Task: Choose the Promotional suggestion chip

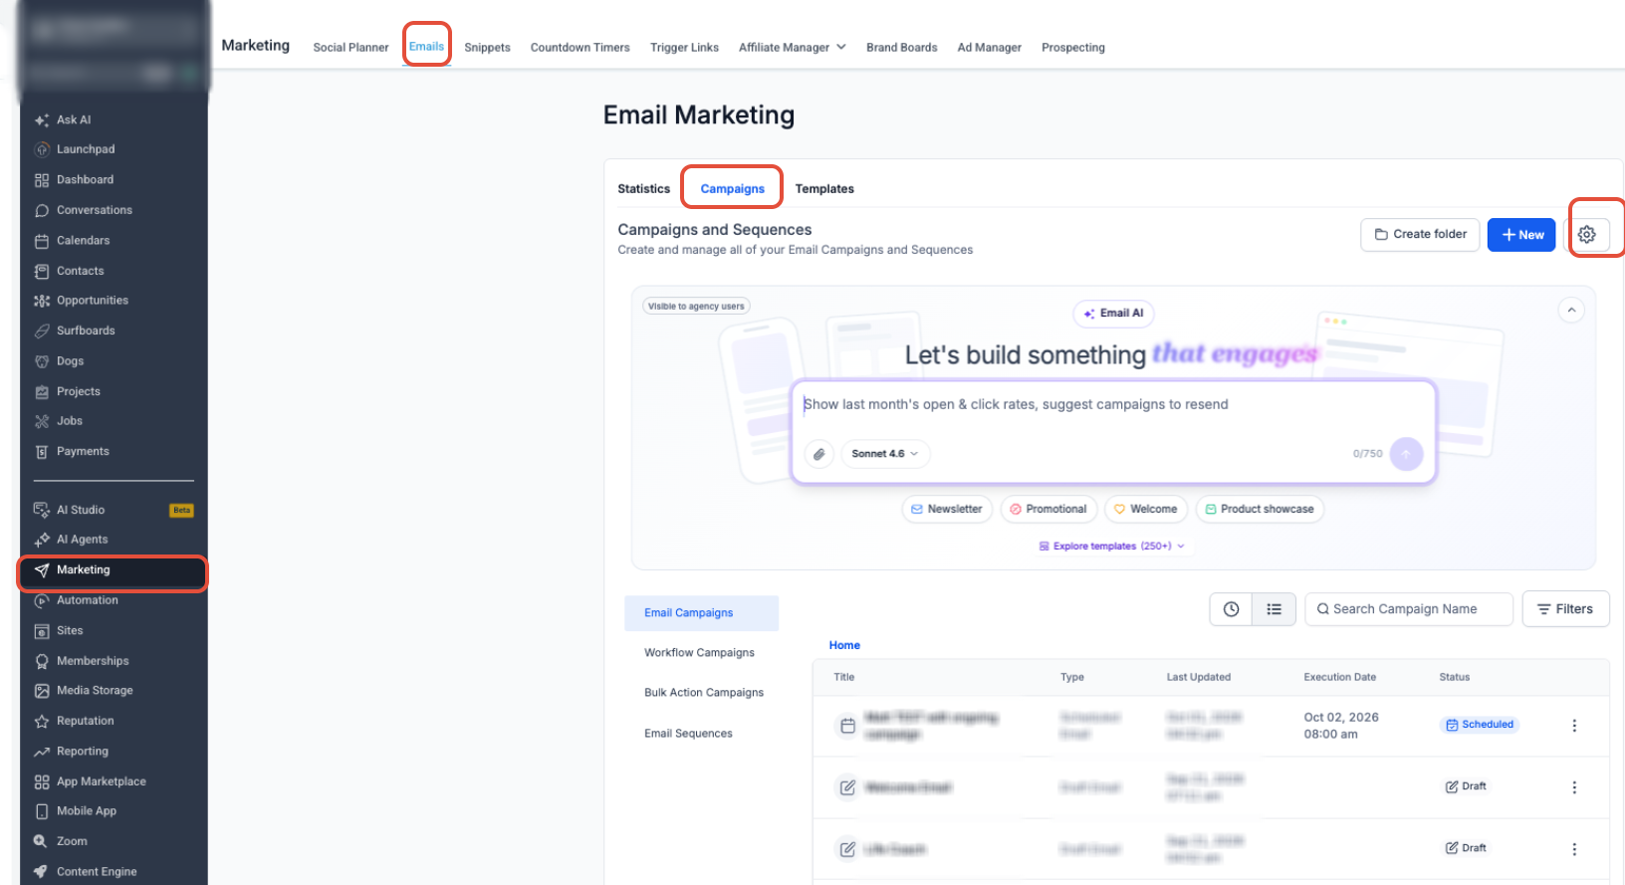Action: click(x=1048, y=509)
